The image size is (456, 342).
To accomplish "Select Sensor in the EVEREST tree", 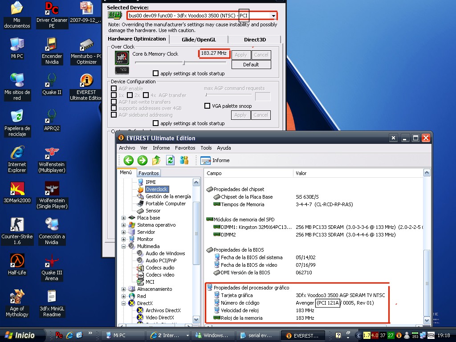I will pyautogui.click(x=153, y=211).
